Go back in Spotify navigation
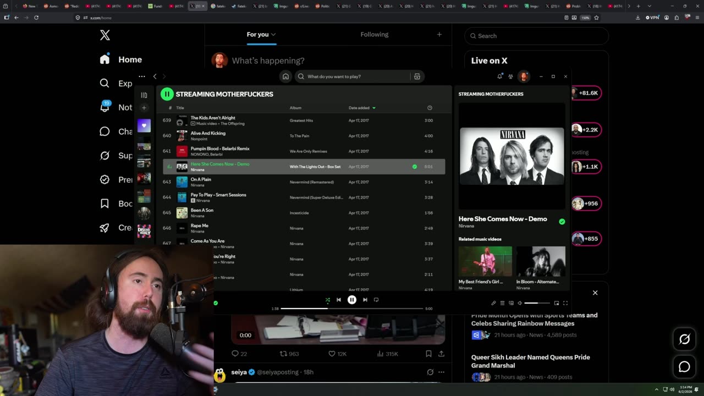This screenshot has width=704, height=396. [155, 76]
